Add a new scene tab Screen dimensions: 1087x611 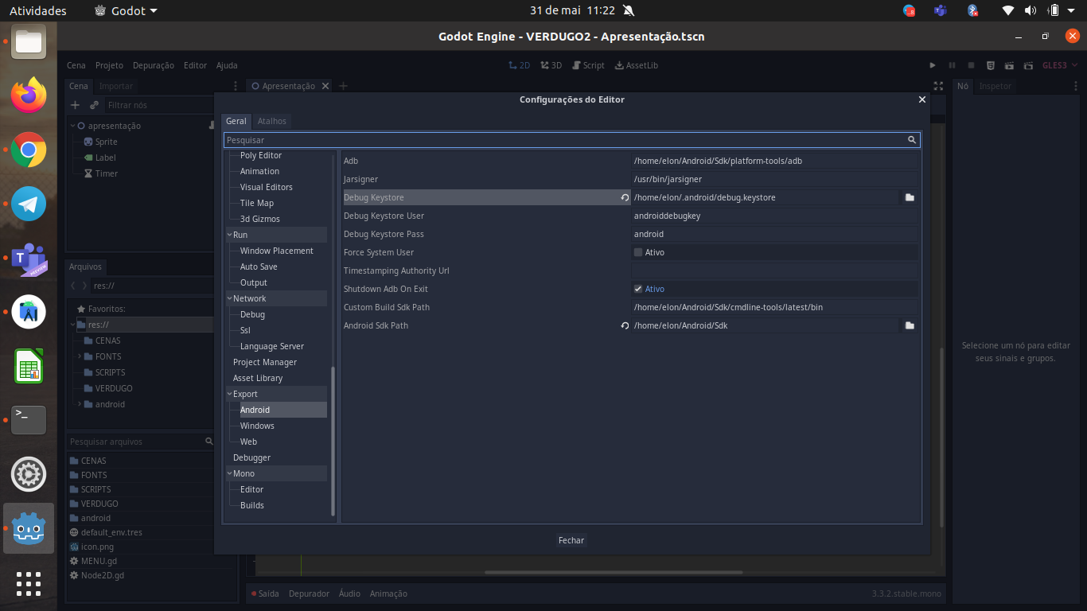343,86
